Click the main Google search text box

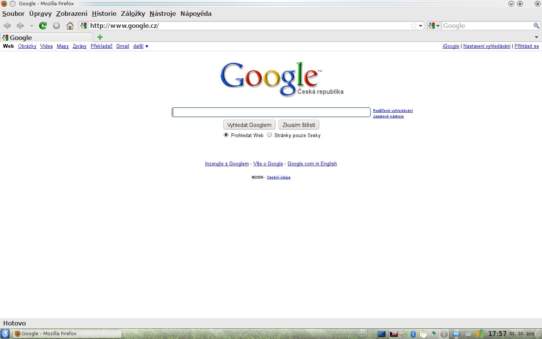[271, 112]
